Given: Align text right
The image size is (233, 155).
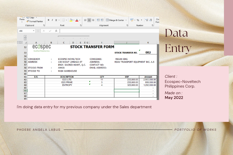Looking at the screenshot, I should [93, 20].
